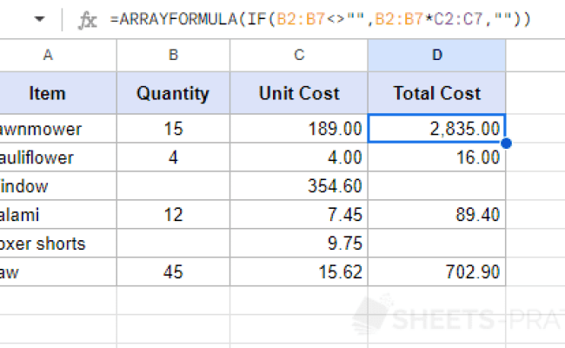Open the name box dropdown arrow
Image resolution: width=565 pixels, height=348 pixels.
click(40, 19)
